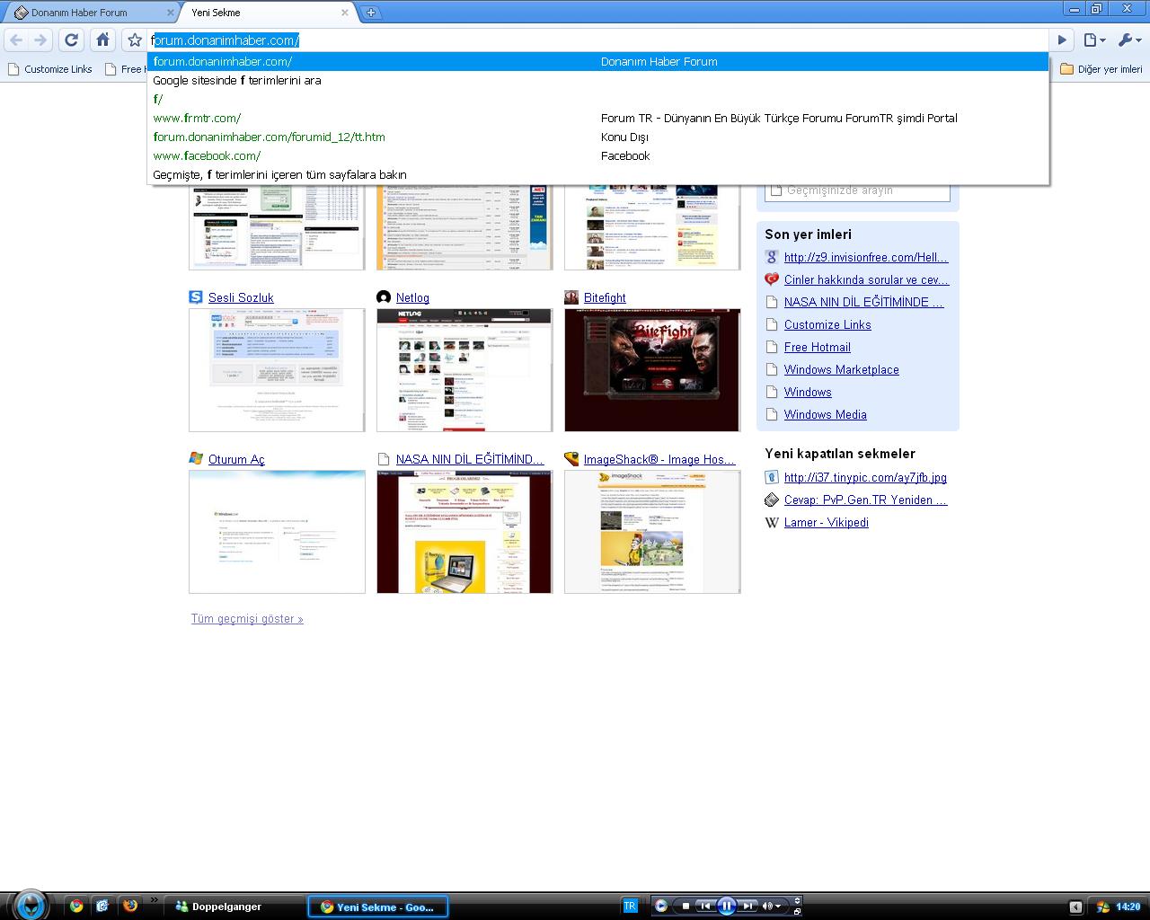Reopen 'Cevap: PvP.Gen.TR' closed tab

pos(865,500)
